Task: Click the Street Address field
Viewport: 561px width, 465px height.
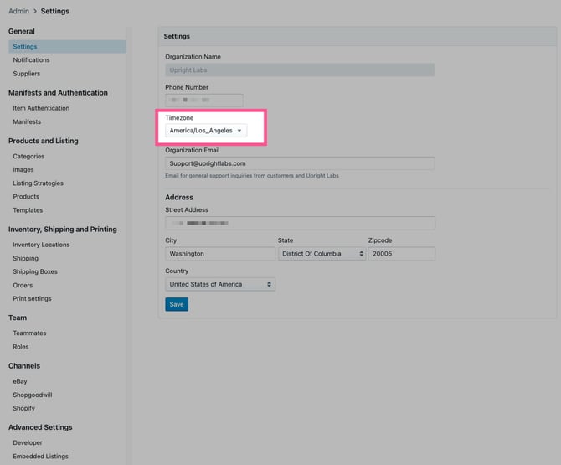Action: (300, 224)
